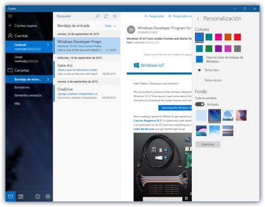Open the OneDrive email
The width and height of the screenshot is (265, 207).
click(87, 93)
